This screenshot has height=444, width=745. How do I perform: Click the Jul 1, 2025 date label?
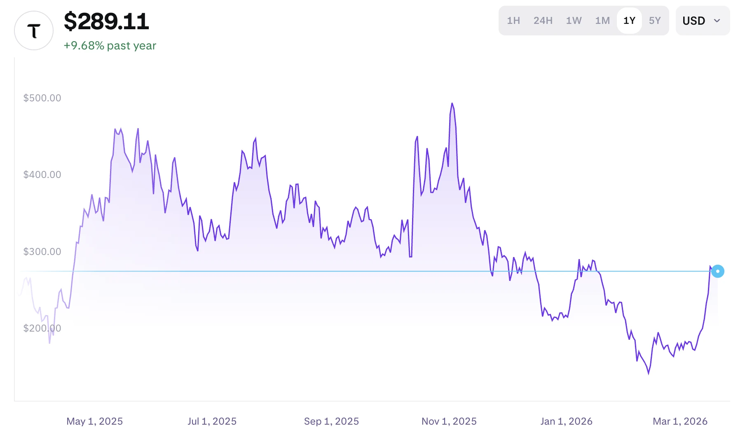pyautogui.click(x=212, y=421)
